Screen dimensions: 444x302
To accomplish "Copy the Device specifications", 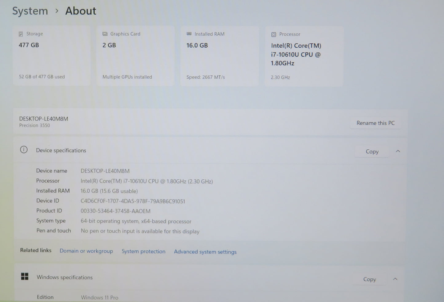I will coord(371,151).
